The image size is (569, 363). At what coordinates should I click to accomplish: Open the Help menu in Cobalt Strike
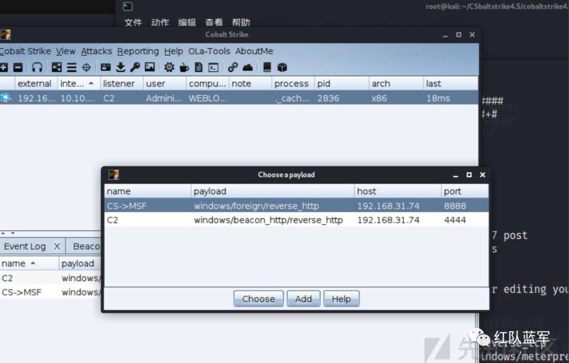(x=173, y=51)
